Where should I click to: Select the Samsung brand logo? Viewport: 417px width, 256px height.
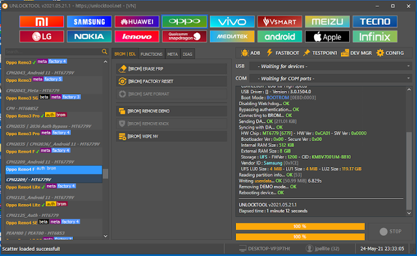tap(89, 21)
